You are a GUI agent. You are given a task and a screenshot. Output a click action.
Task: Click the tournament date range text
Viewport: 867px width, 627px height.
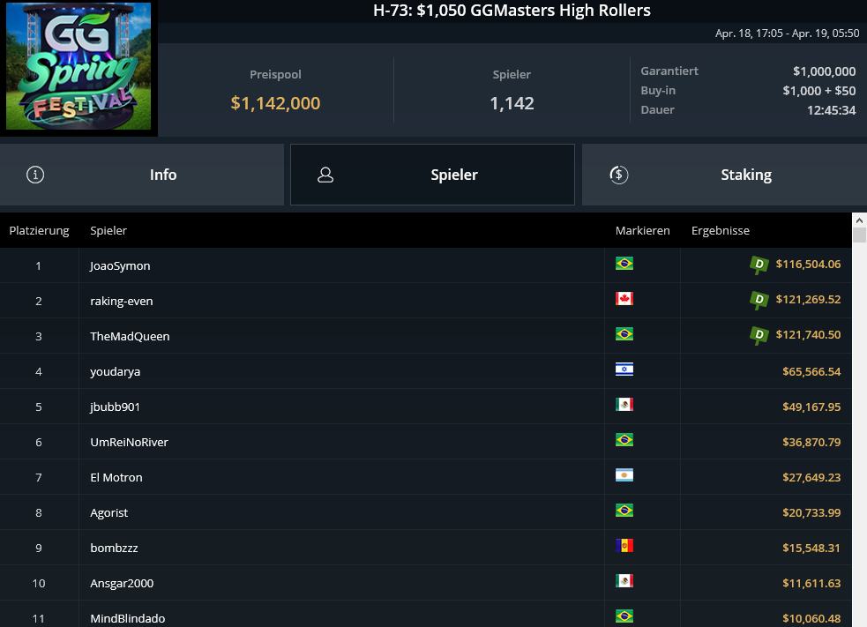click(788, 34)
